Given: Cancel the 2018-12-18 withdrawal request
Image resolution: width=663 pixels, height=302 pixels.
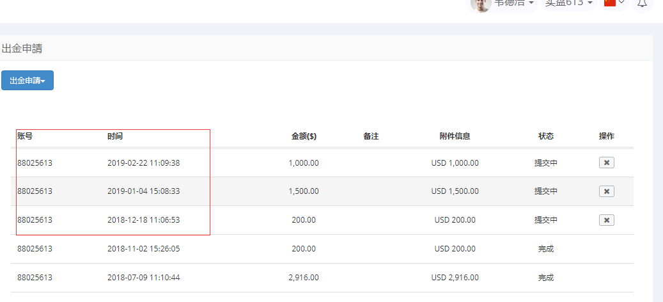Looking at the screenshot, I should tap(606, 220).
